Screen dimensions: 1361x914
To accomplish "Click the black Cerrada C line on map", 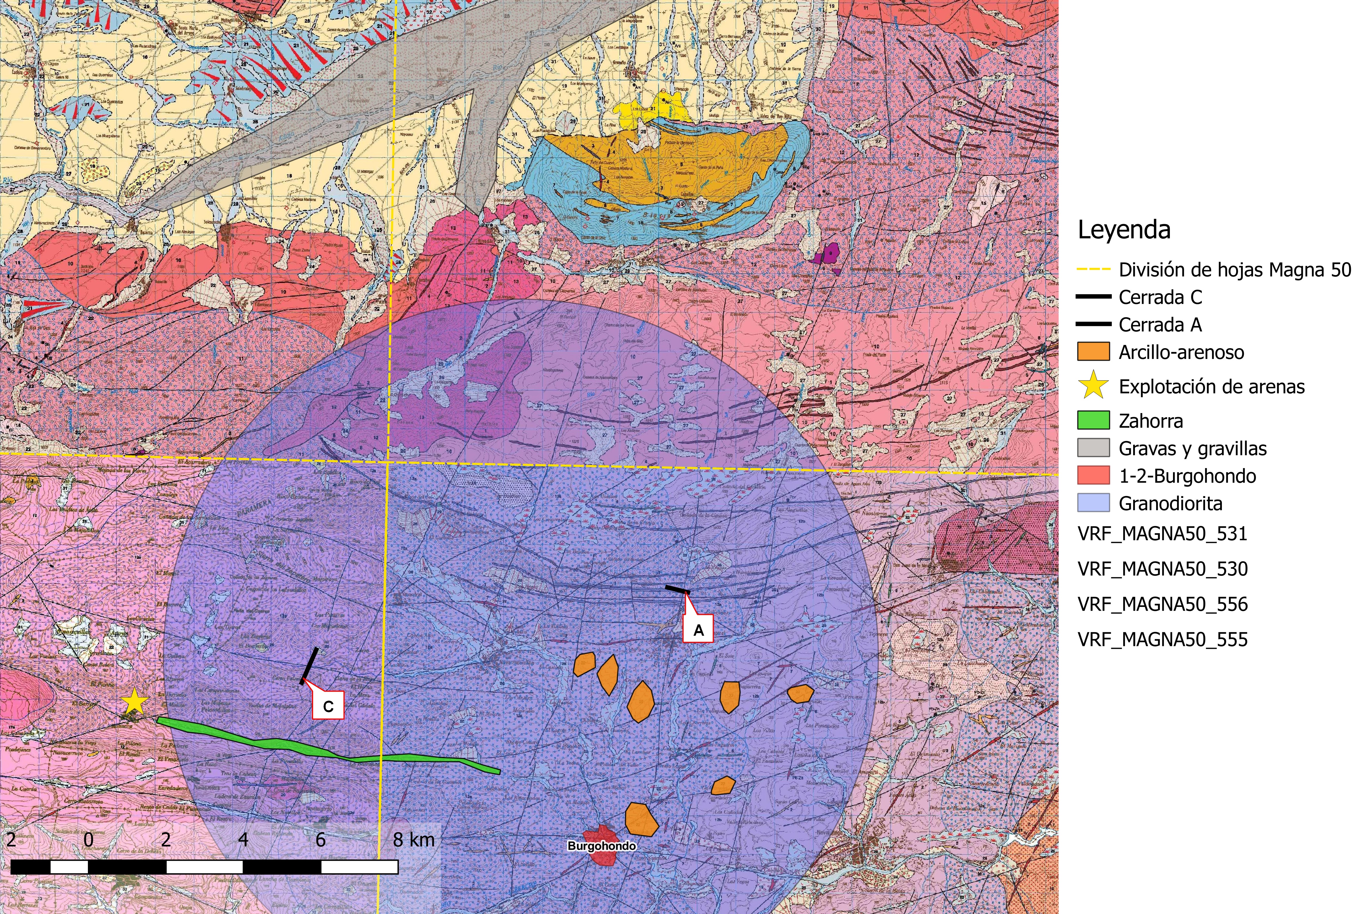I will tap(309, 665).
